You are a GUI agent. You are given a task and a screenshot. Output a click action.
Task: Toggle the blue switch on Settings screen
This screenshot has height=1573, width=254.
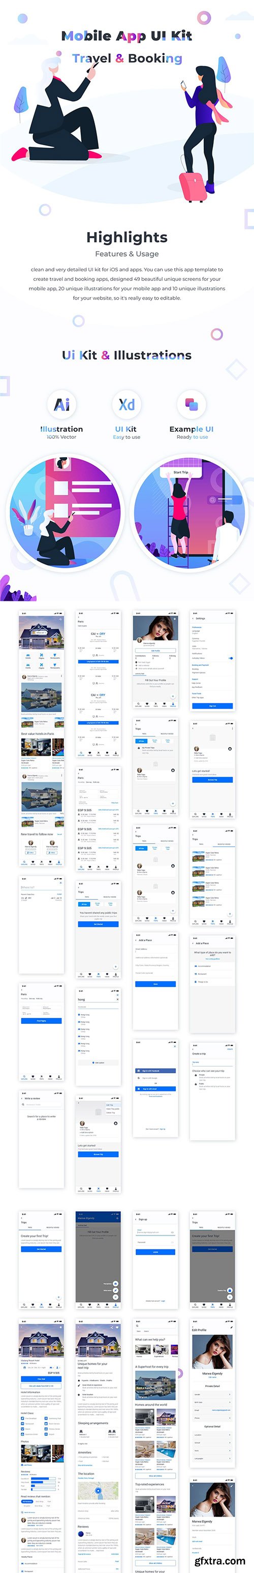point(231,658)
